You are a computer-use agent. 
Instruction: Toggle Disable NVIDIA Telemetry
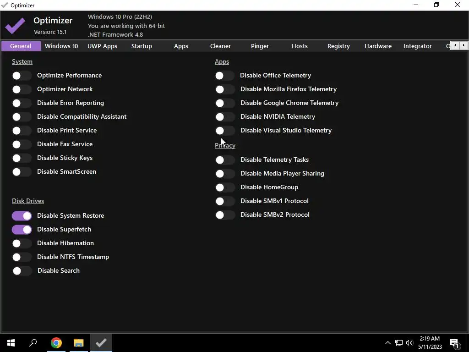coord(225,117)
